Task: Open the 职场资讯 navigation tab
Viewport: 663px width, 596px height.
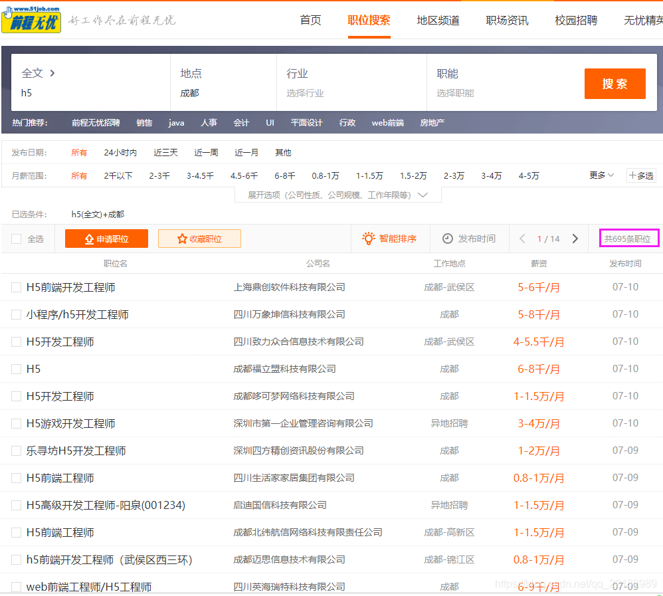Action: (507, 21)
